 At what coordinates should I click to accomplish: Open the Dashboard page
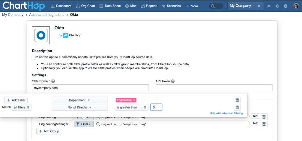(x=61, y=6)
